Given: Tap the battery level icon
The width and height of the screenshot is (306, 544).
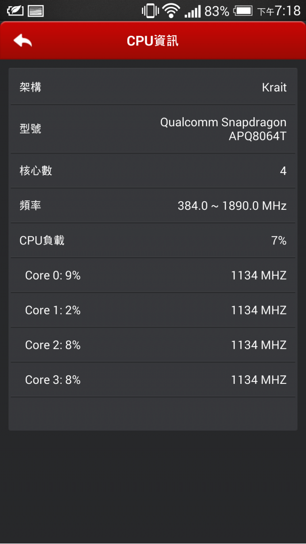Looking at the screenshot, I should click(x=243, y=11).
